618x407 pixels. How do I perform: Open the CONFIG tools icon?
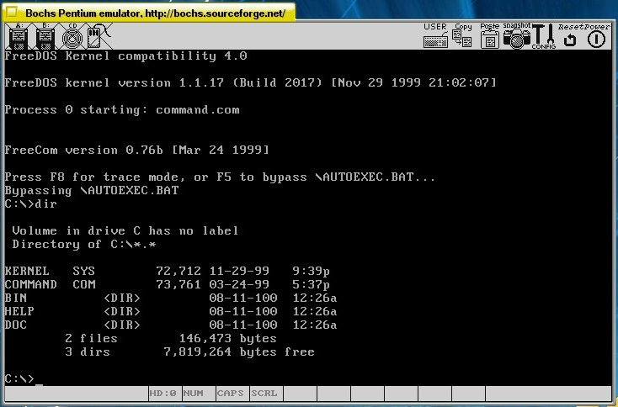pyautogui.click(x=544, y=36)
